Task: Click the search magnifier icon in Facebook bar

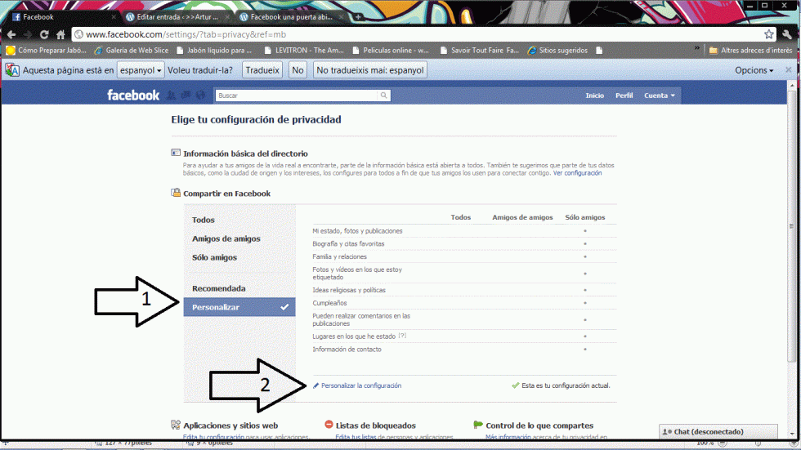Action: point(384,96)
